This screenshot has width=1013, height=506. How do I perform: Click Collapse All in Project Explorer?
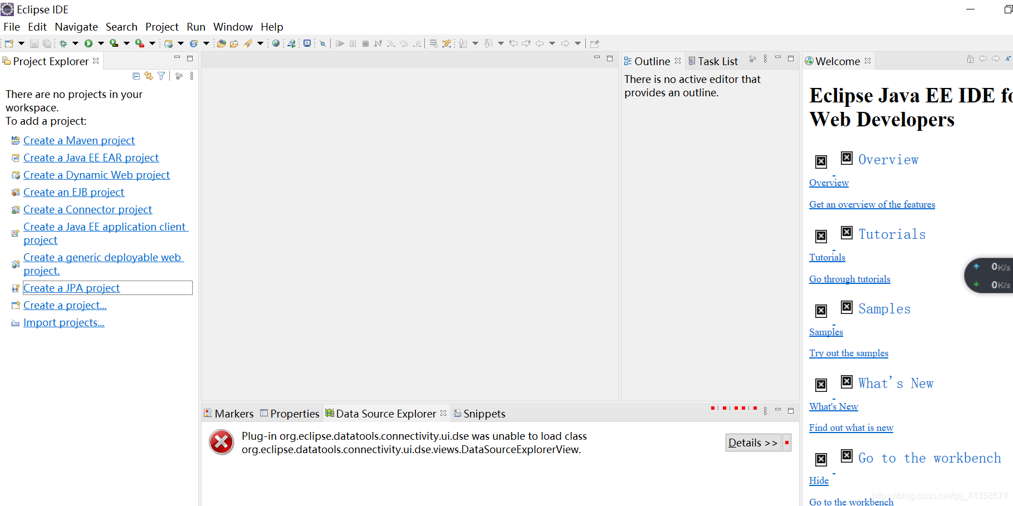(136, 76)
